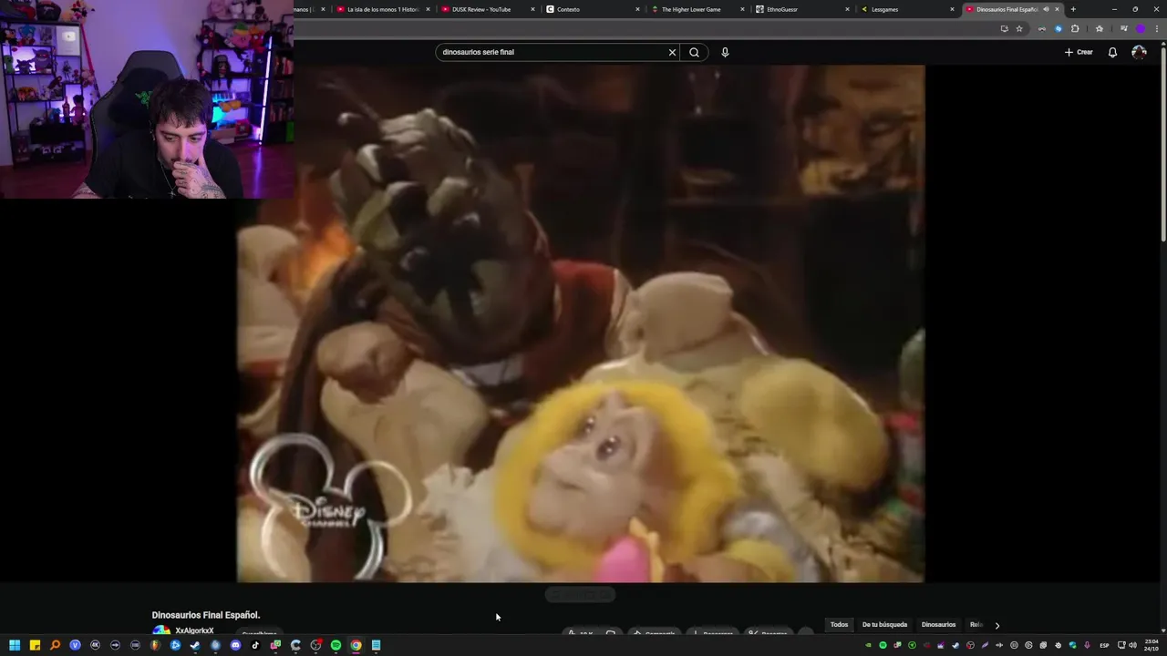This screenshot has width=1167, height=656.
Task: Switch to 'DUSK Review - YouTube' tab
Action: pos(481,9)
